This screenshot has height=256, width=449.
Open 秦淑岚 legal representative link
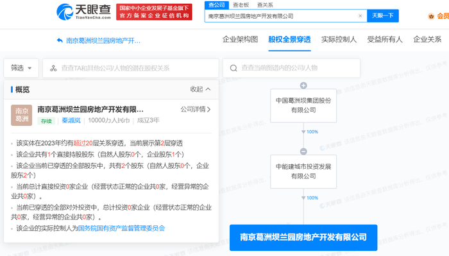point(71,121)
